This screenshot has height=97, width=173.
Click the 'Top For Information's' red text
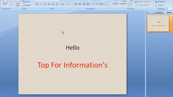[x=72, y=65]
